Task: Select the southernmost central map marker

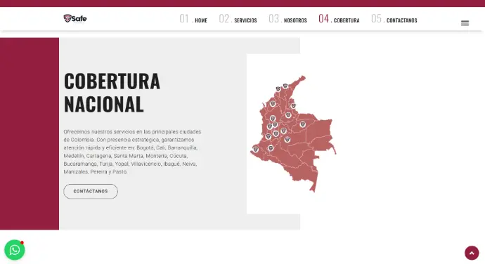Action: [x=271, y=148]
